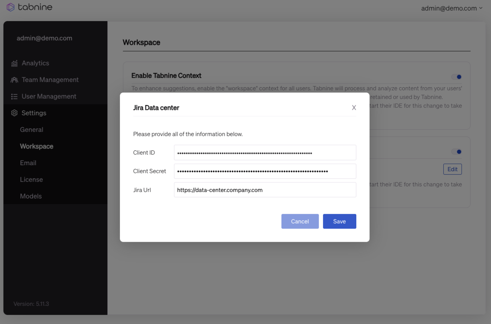Open the admin@demo.com account dropdown
The height and width of the screenshot is (324, 491).
[451, 8]
